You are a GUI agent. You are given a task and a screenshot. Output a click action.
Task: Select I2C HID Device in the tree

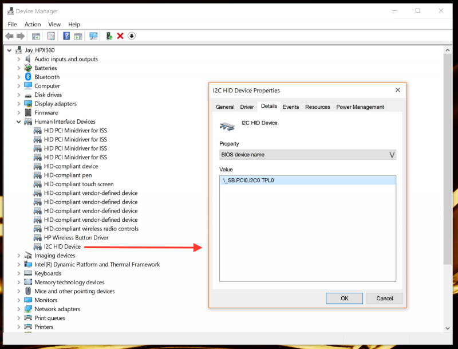tap(62, 246)
